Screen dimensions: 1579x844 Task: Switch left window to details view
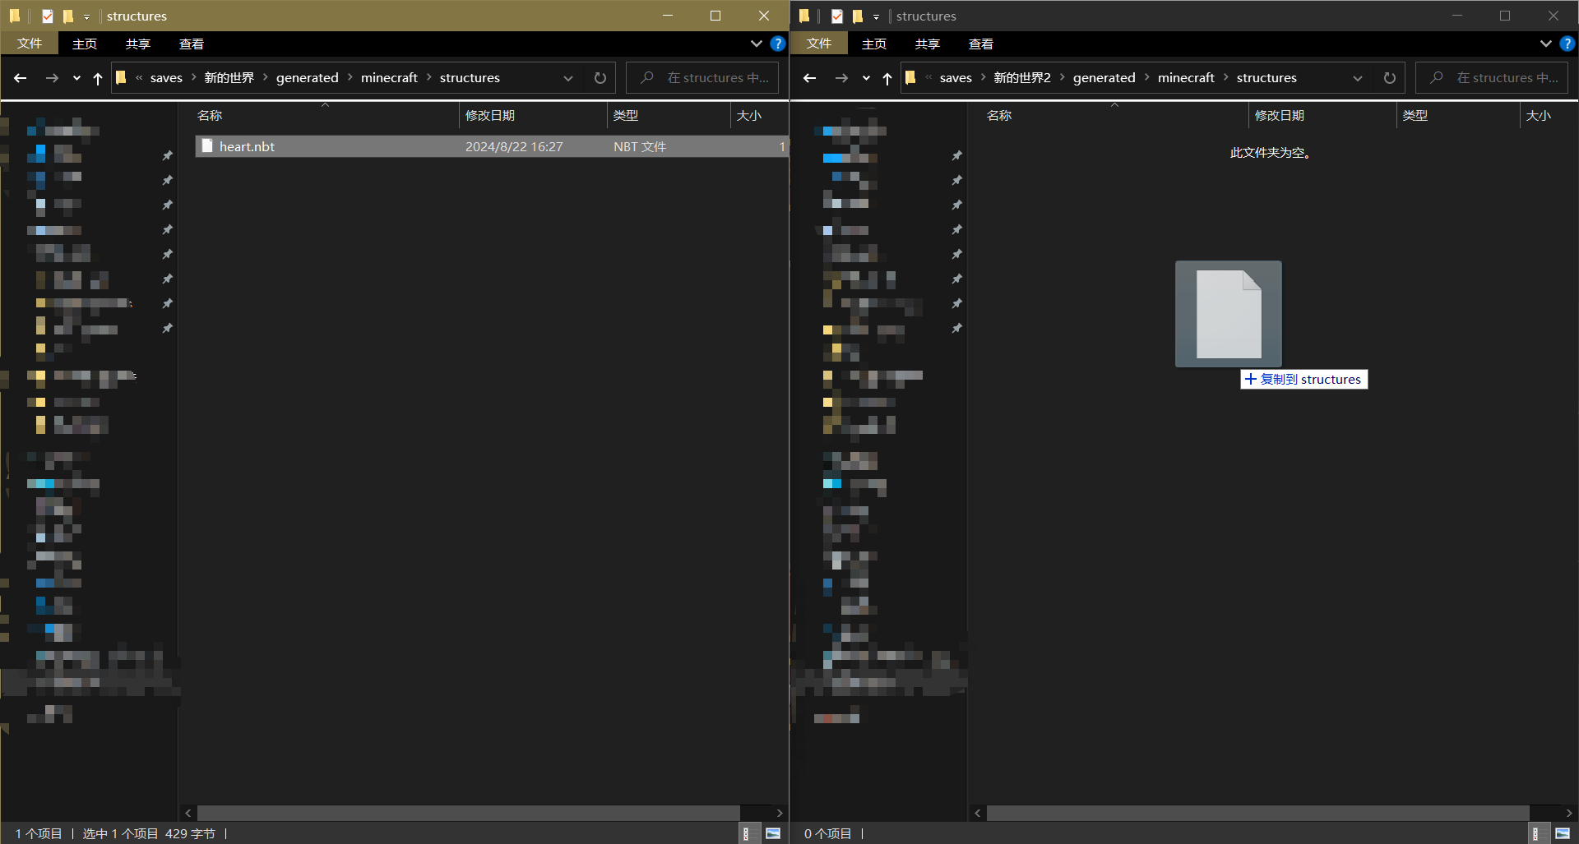click(746, 833)
